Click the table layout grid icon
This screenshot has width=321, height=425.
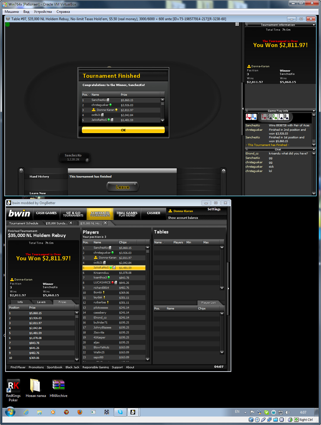[x=237, y=24]
